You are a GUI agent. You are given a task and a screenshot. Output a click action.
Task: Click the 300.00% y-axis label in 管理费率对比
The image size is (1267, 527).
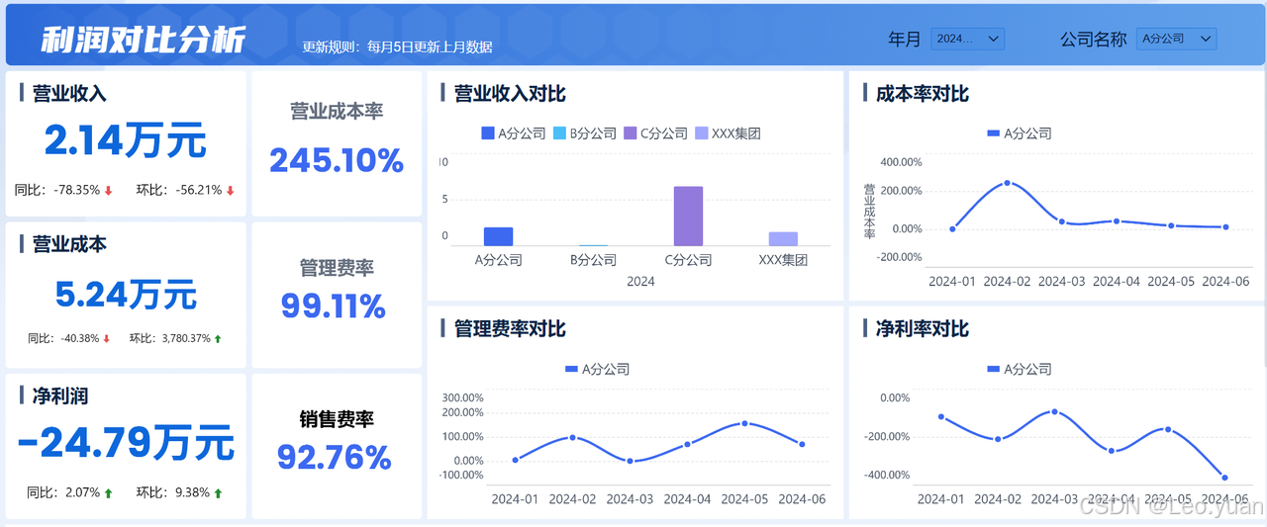click(x=462, y=397)
